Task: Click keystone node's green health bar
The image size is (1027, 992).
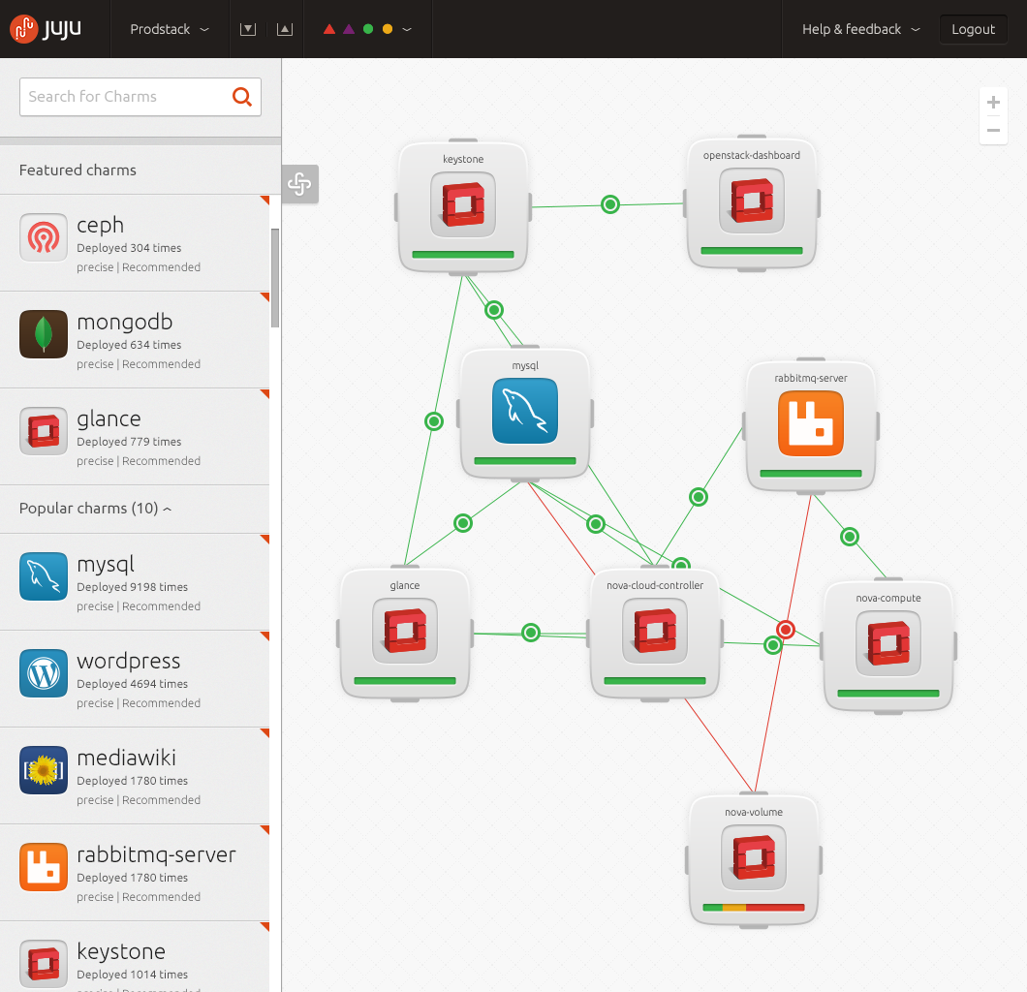Action: 463,255
